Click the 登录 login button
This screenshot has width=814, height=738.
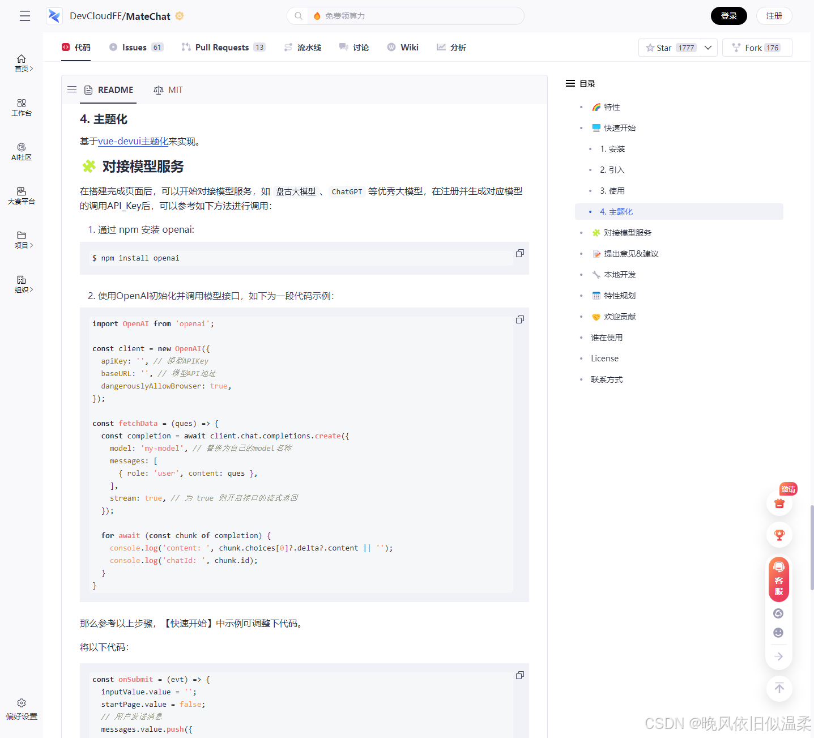(x=729, y=16)
